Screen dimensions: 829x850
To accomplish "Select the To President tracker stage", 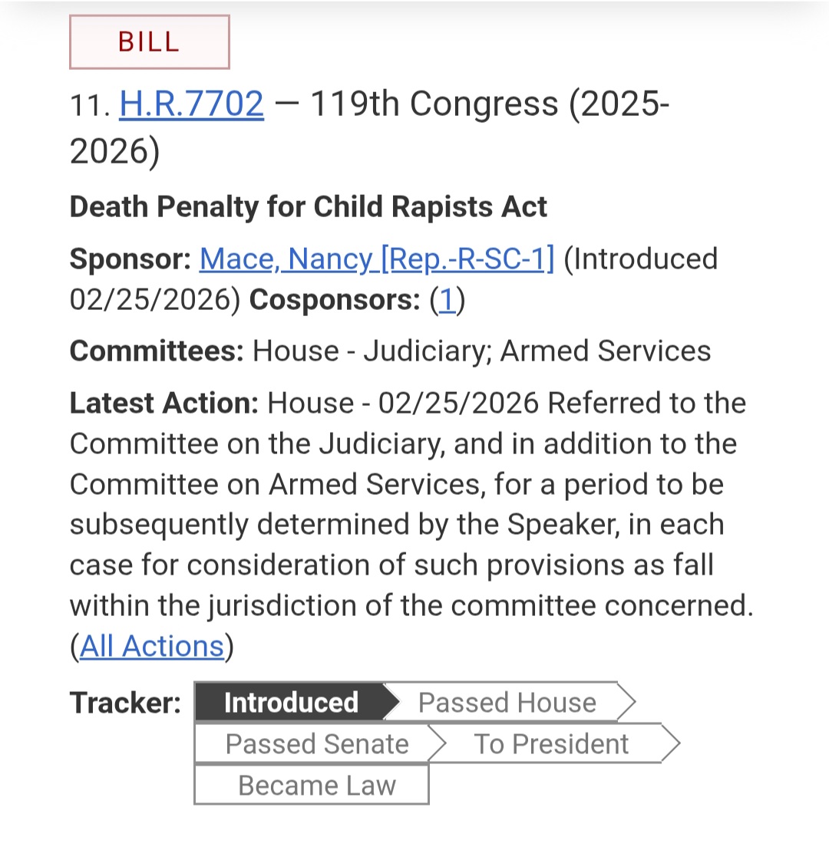I will [x=553, y=743].
